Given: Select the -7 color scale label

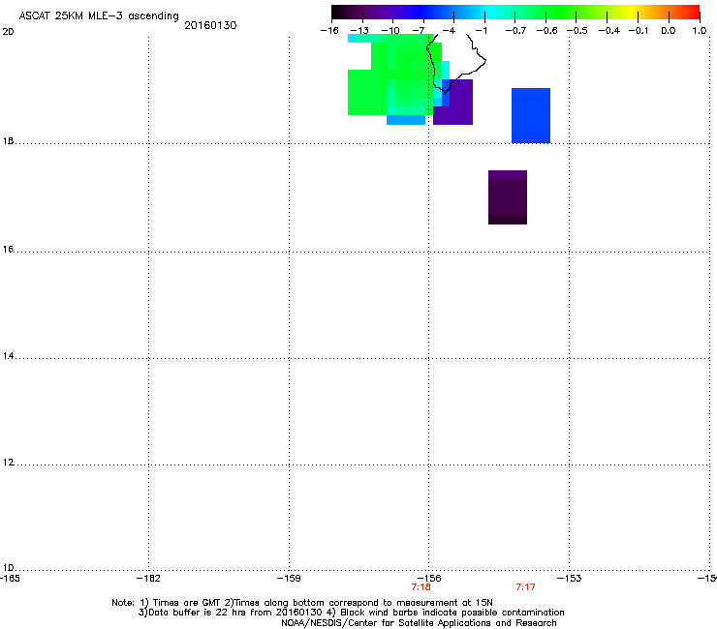Looking at the screenshot, I should pyautogui.click(x=419, y=31).
